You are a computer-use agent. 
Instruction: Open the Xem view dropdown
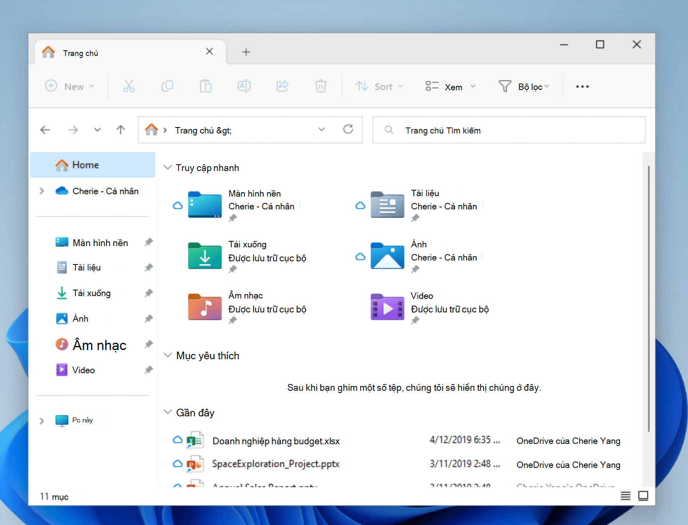(x=450, y=86)
